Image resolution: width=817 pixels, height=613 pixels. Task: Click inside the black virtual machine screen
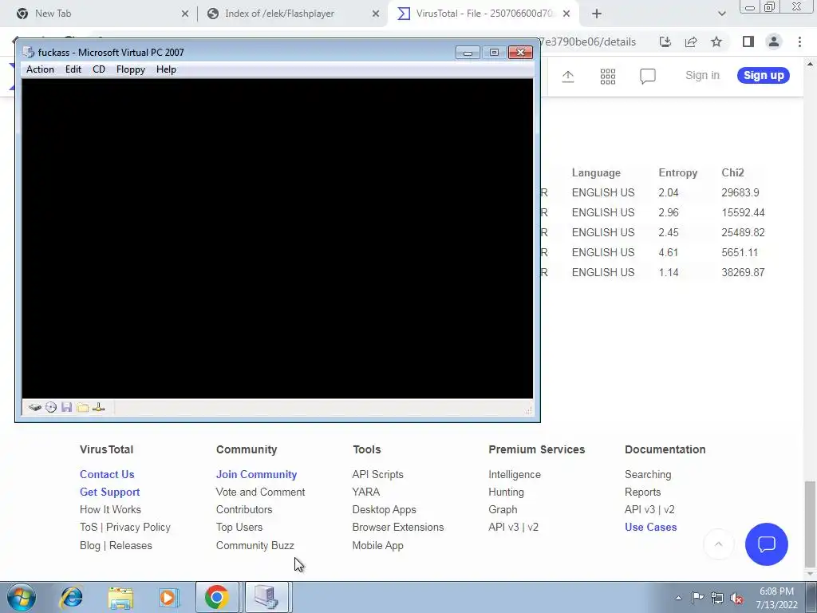277,238
